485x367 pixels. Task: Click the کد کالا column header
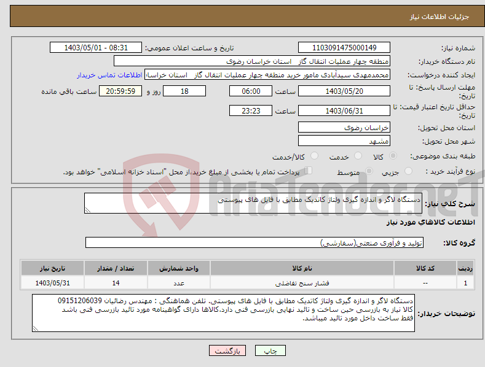coord(425,268)
